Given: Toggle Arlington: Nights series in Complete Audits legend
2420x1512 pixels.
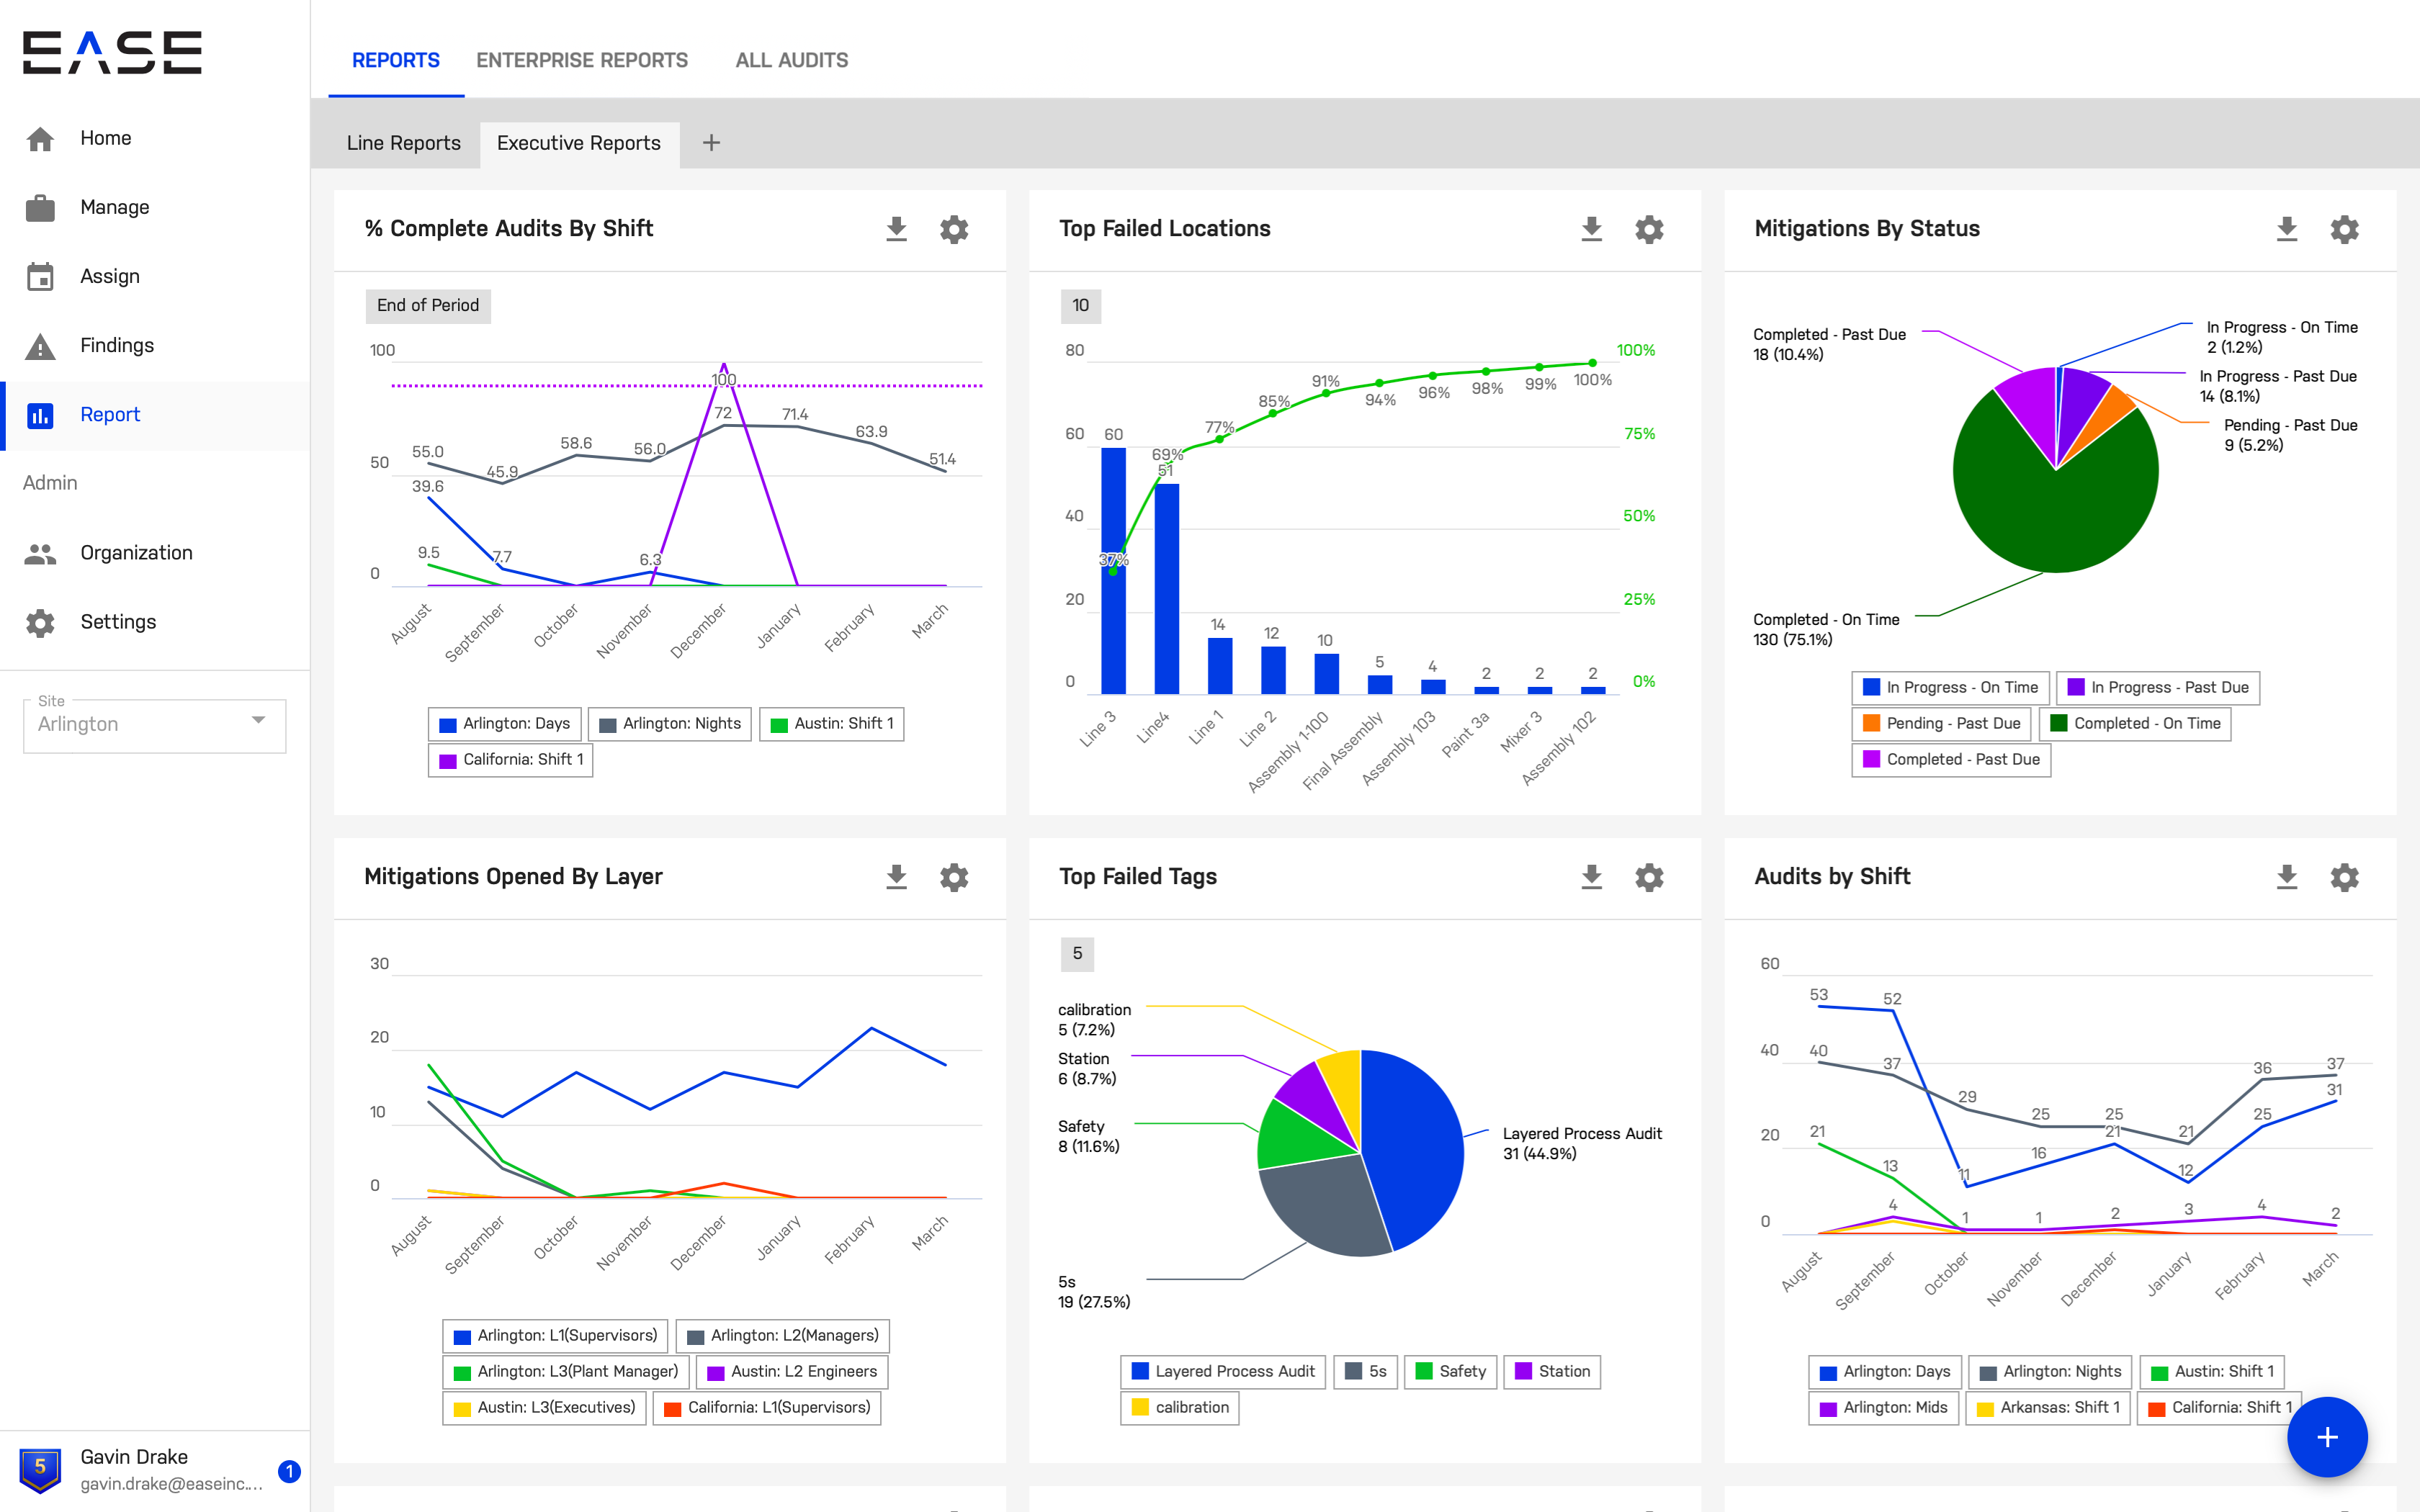Looking at the screenshot, I should pos(670,723).
